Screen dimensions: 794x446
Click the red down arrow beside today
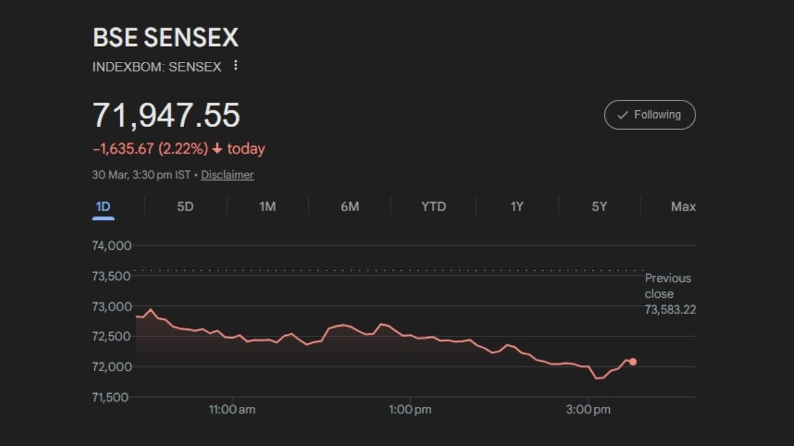[x=217, y=149]
